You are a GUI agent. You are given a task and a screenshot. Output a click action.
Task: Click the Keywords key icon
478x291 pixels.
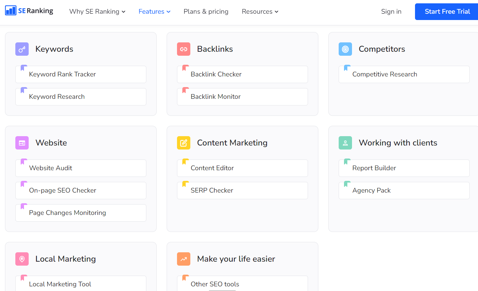pyautogui.click(x=22, y=49)
